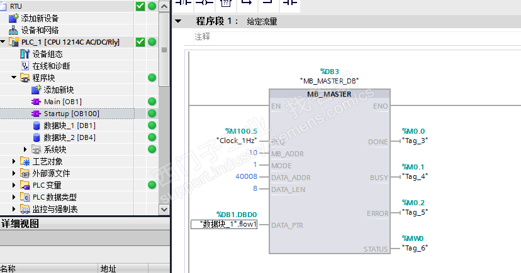Click the Detail view (详细视图) panel header
The width and height of the screenshot is (521, 273).
tap(85, 223)
